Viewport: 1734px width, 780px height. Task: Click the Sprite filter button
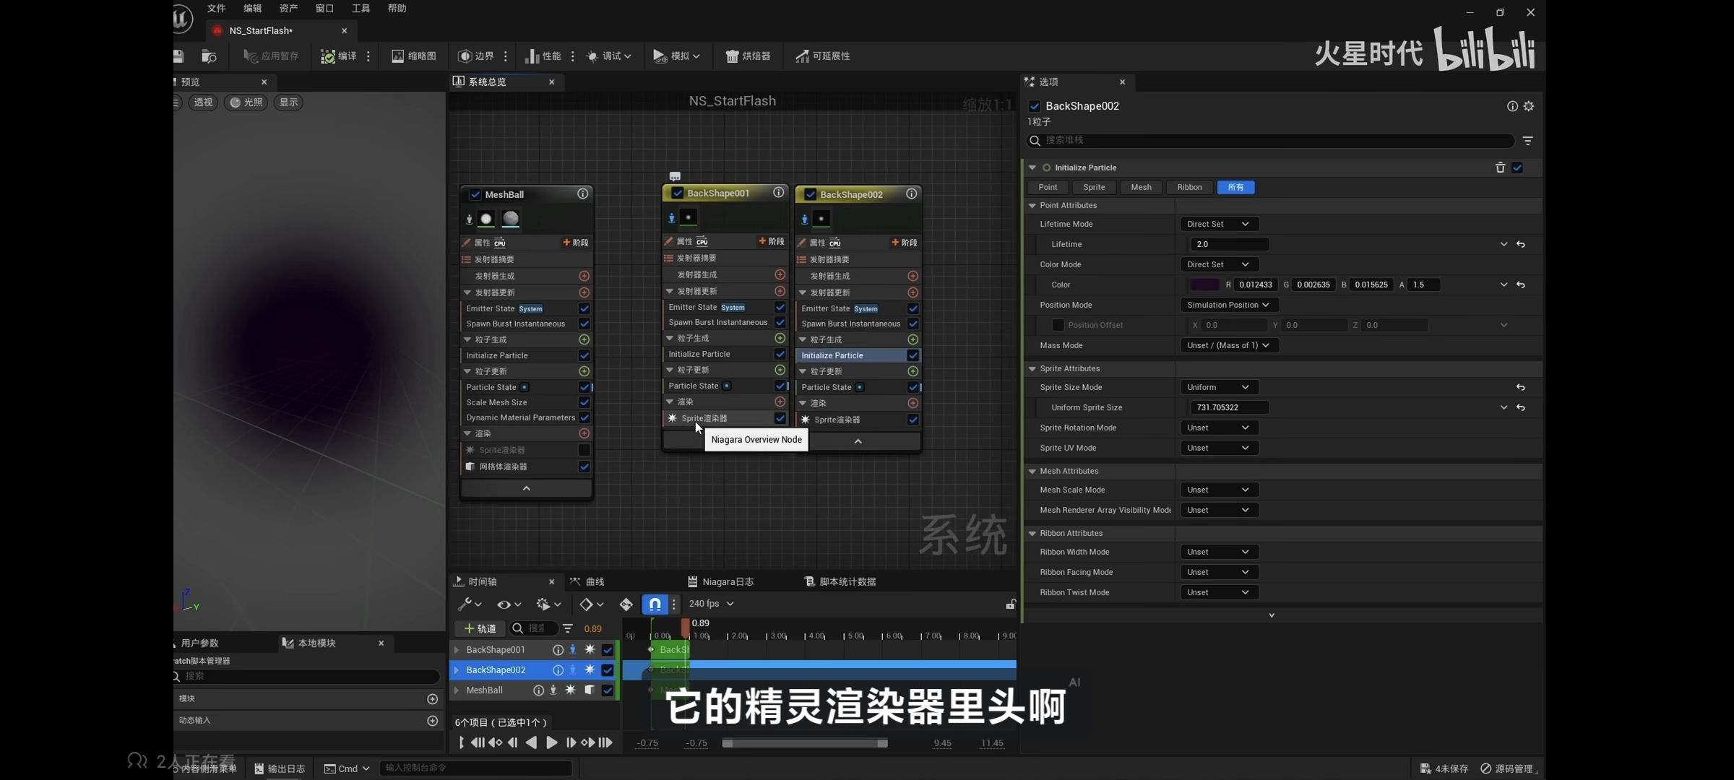[1093, 187]
